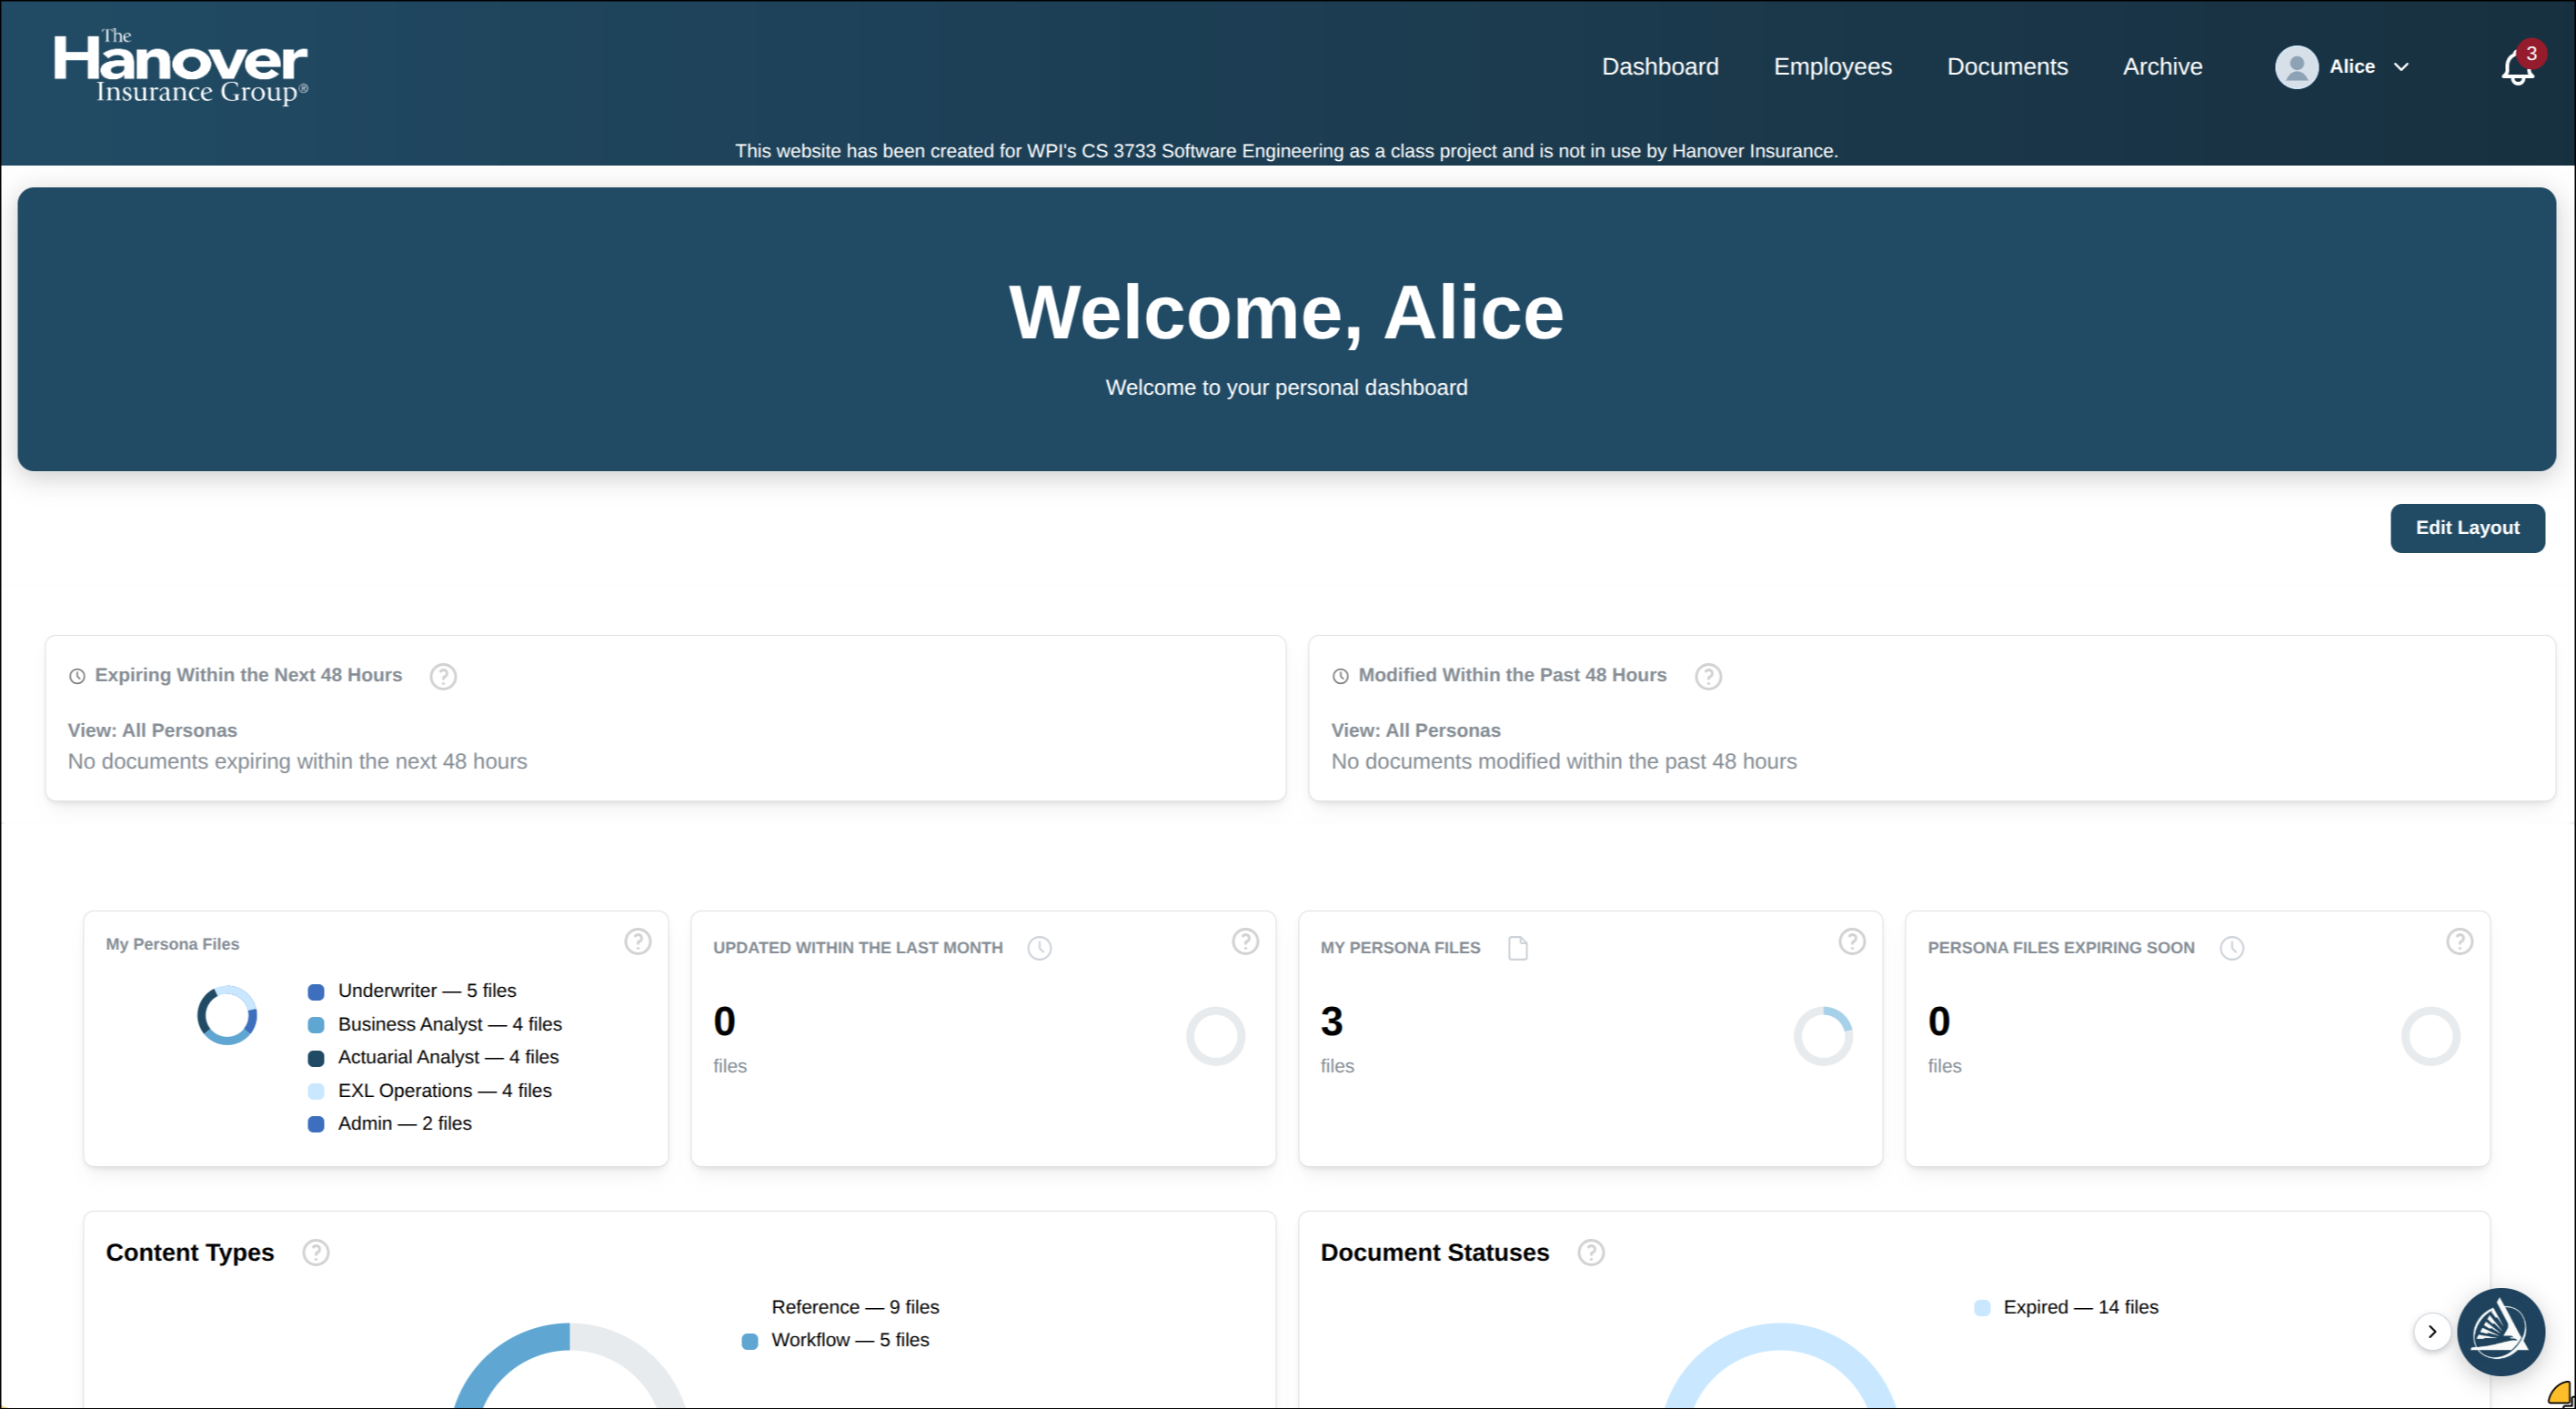Navigate to the Archive page
This screenshot has height=1409, width=2576.
click(2162, 66)
